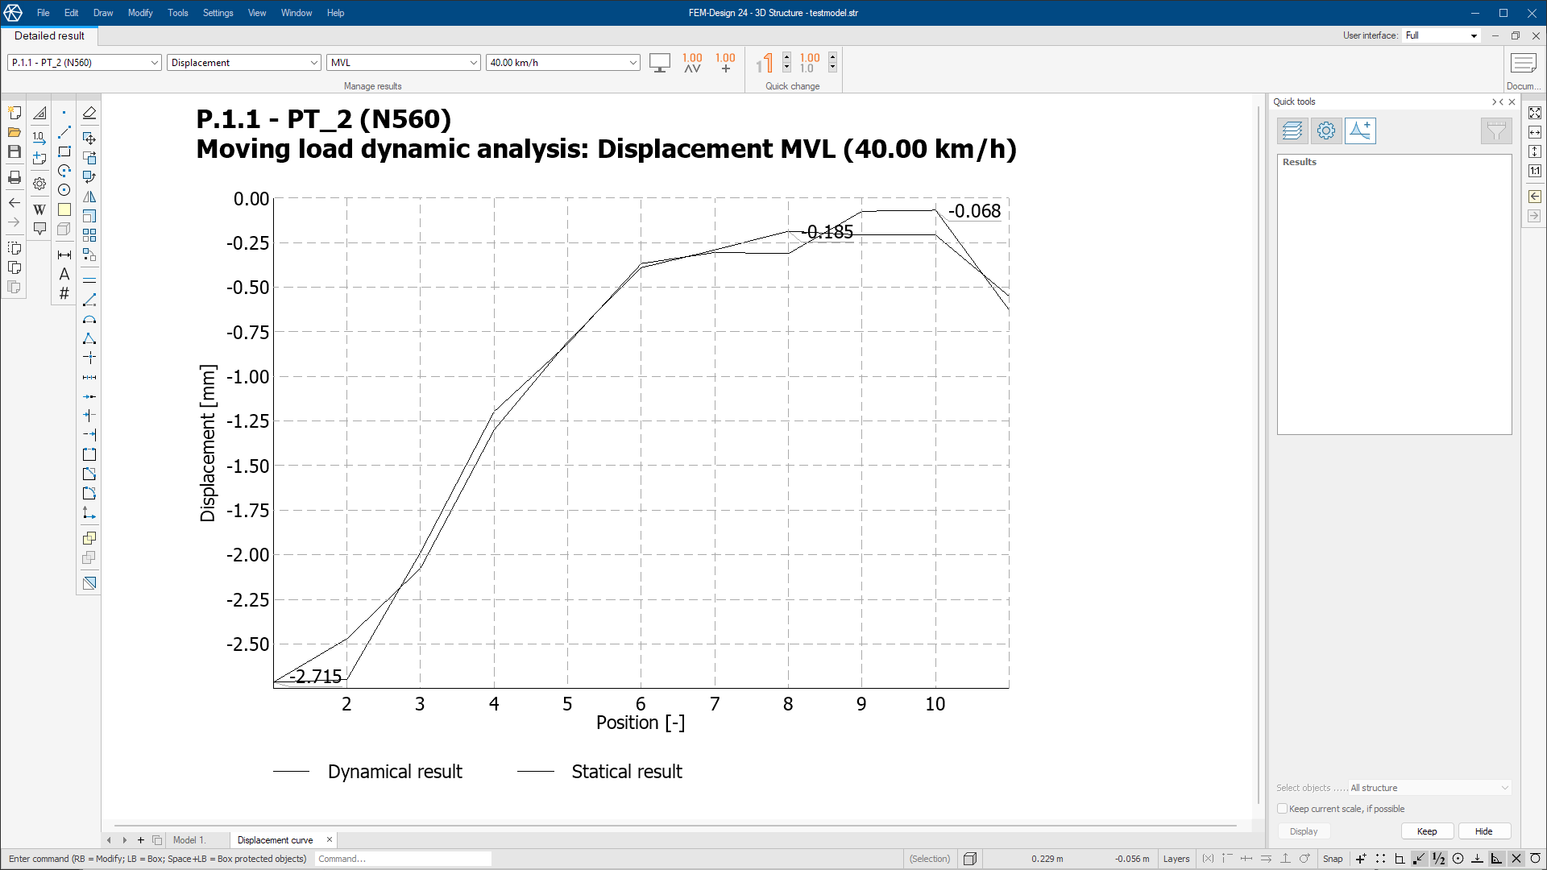Screen dimensions: 1547x870
Task: Open the settings gear in Quick tools
Action: point(1326,130)
